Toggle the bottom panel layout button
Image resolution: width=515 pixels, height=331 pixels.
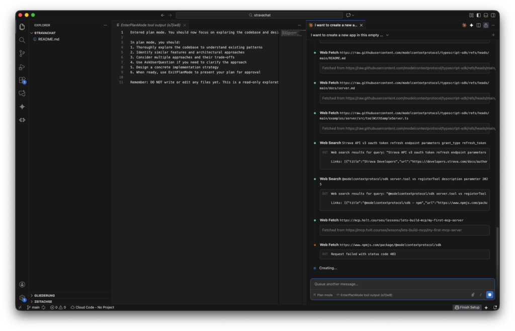tap(486, 15)
